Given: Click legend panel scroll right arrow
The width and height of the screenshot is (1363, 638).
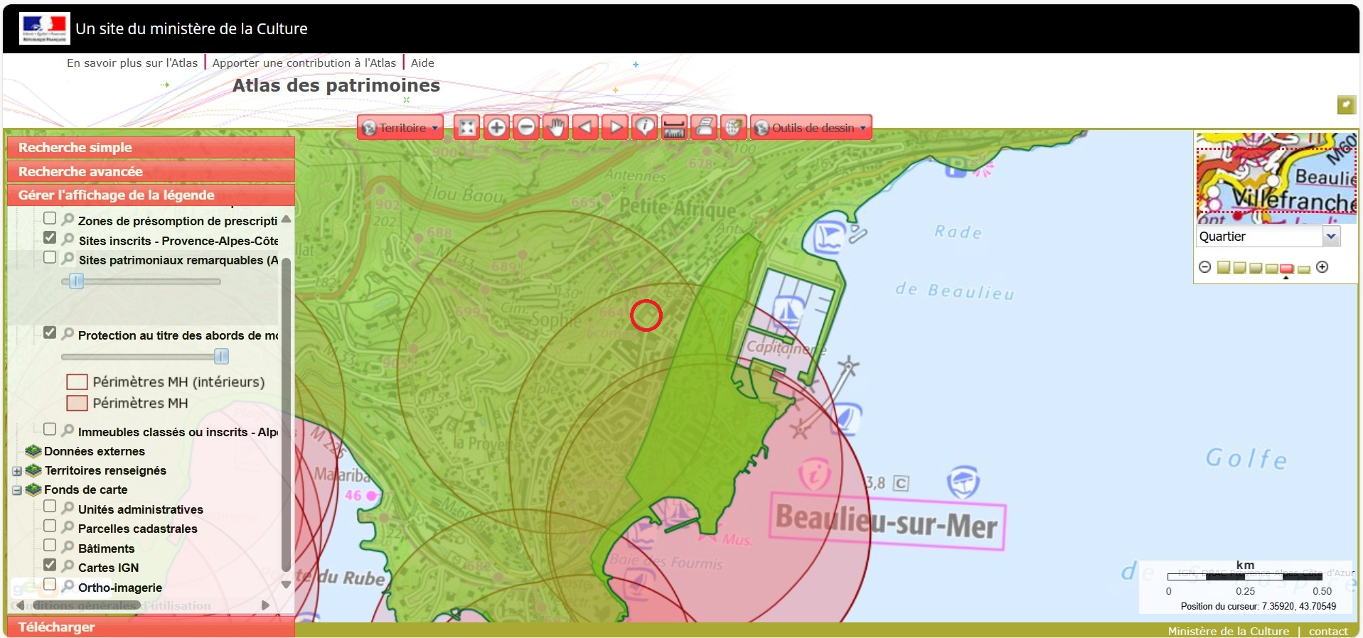Looking at the screenshot, I should pyautogui.click(x=265, y=605).
